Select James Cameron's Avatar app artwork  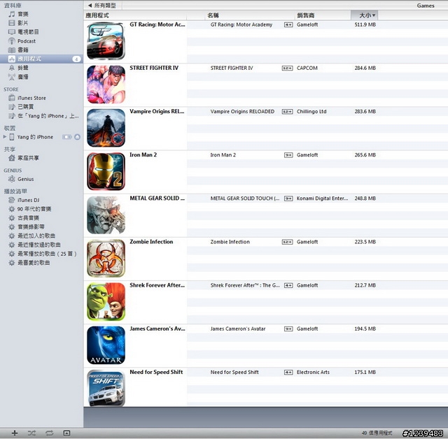pos(106,345)
